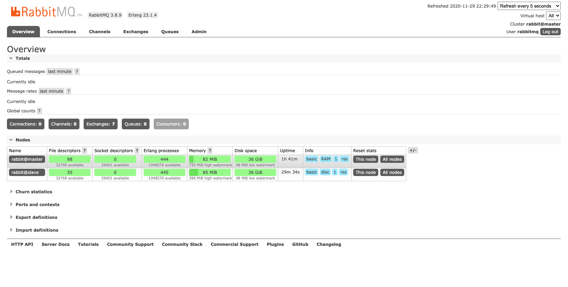Switch to the Channels tab

[x=100, y=32]
